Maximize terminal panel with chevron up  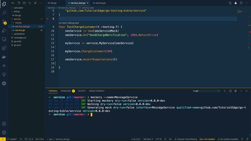(241, 91)
